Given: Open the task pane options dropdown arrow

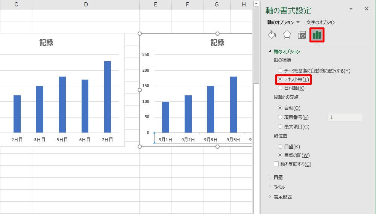Looking at the screenshot, I should click(351, 9).
